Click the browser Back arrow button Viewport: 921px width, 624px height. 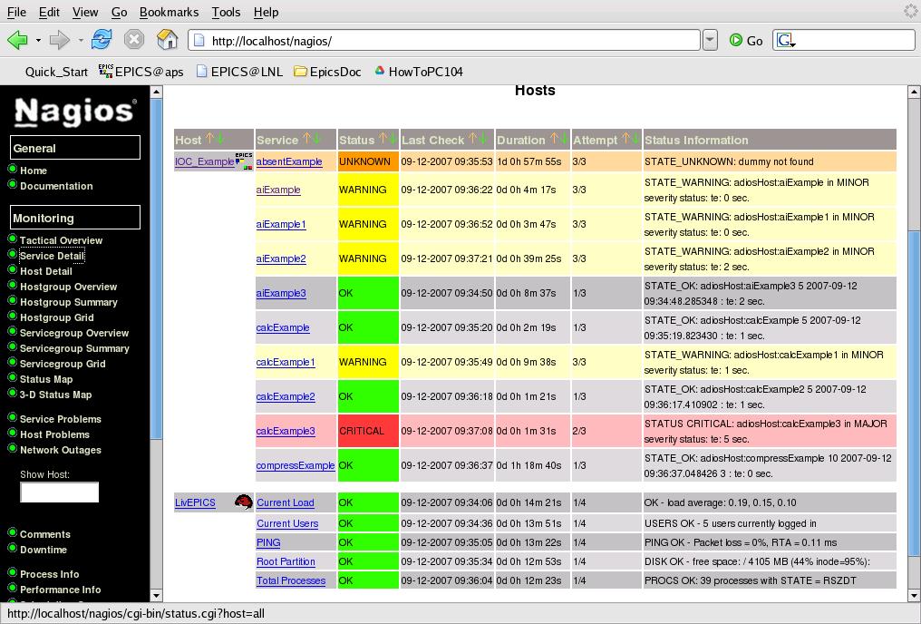click(17, 40)
